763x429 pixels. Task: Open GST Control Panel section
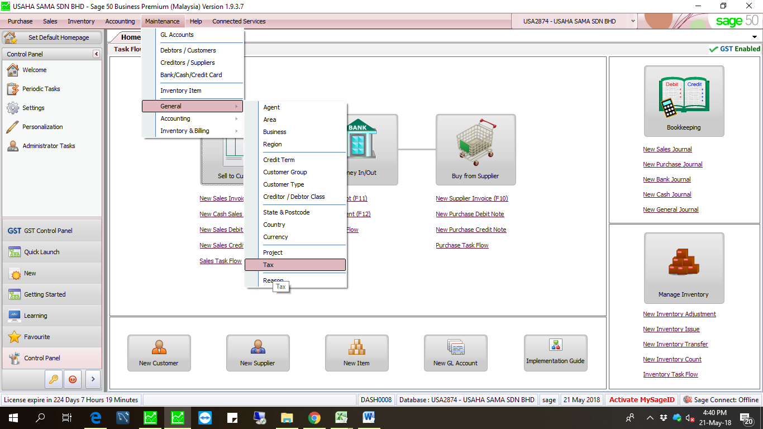pyautogui.click(x=52, y=231)
